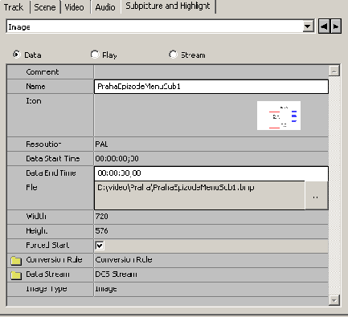Switch to the Audio tab
Image resolution: width=348 pixels, height=317 pixels.
point(105,7)
